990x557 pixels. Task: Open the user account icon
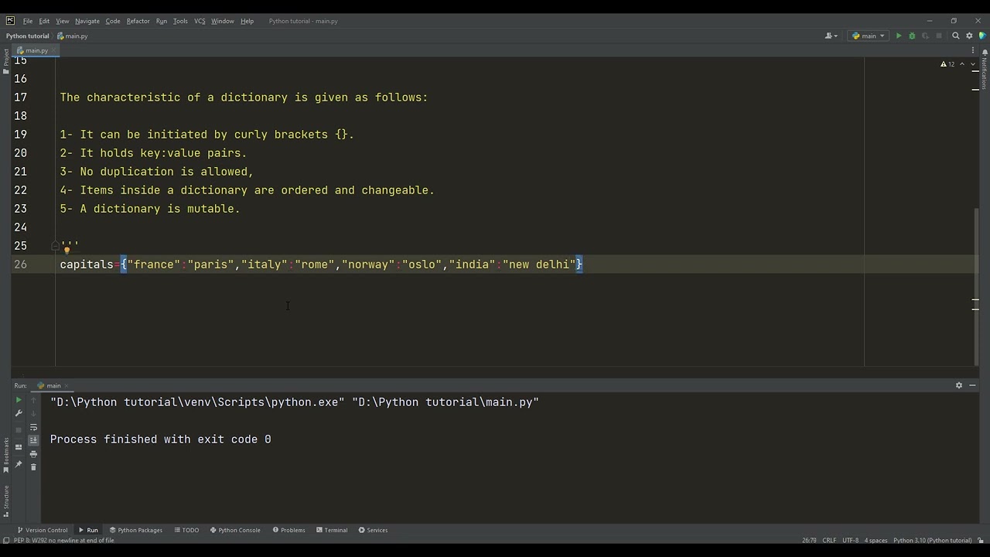(830, 36)
